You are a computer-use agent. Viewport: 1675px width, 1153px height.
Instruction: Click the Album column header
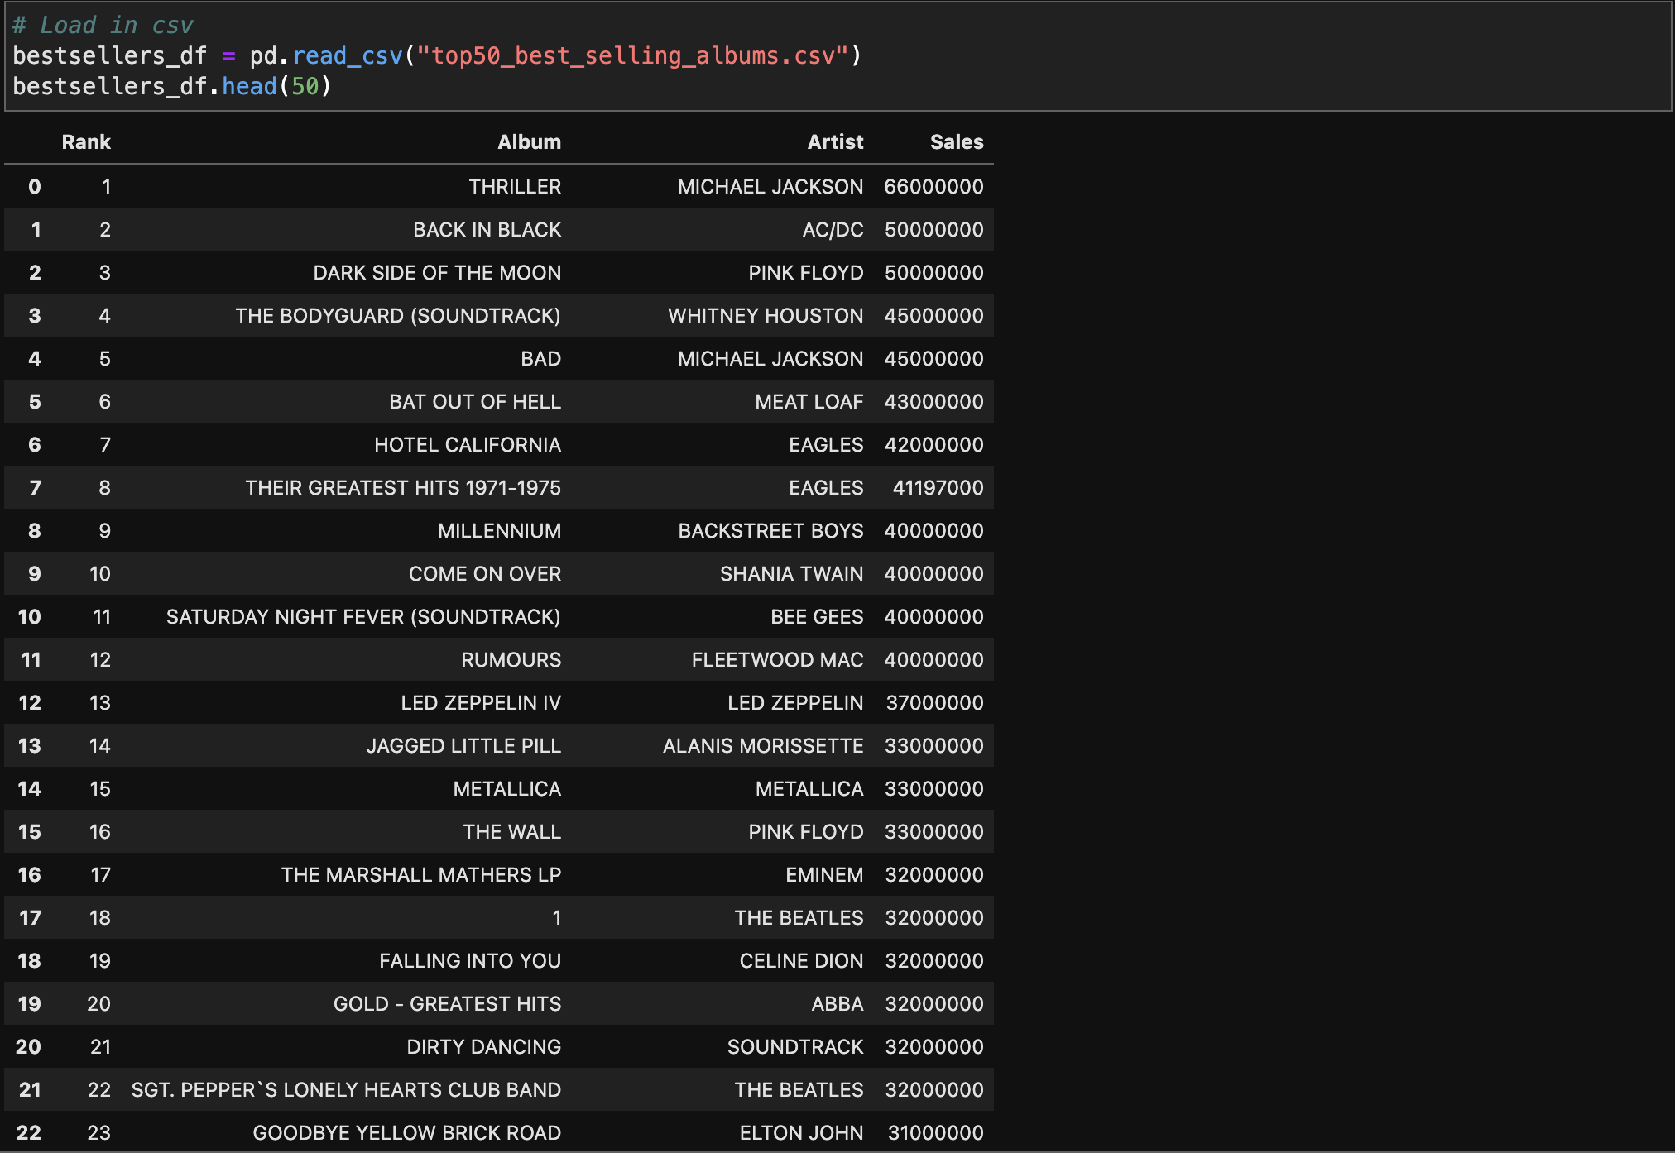pyautogui.click(x=529, y=141)
